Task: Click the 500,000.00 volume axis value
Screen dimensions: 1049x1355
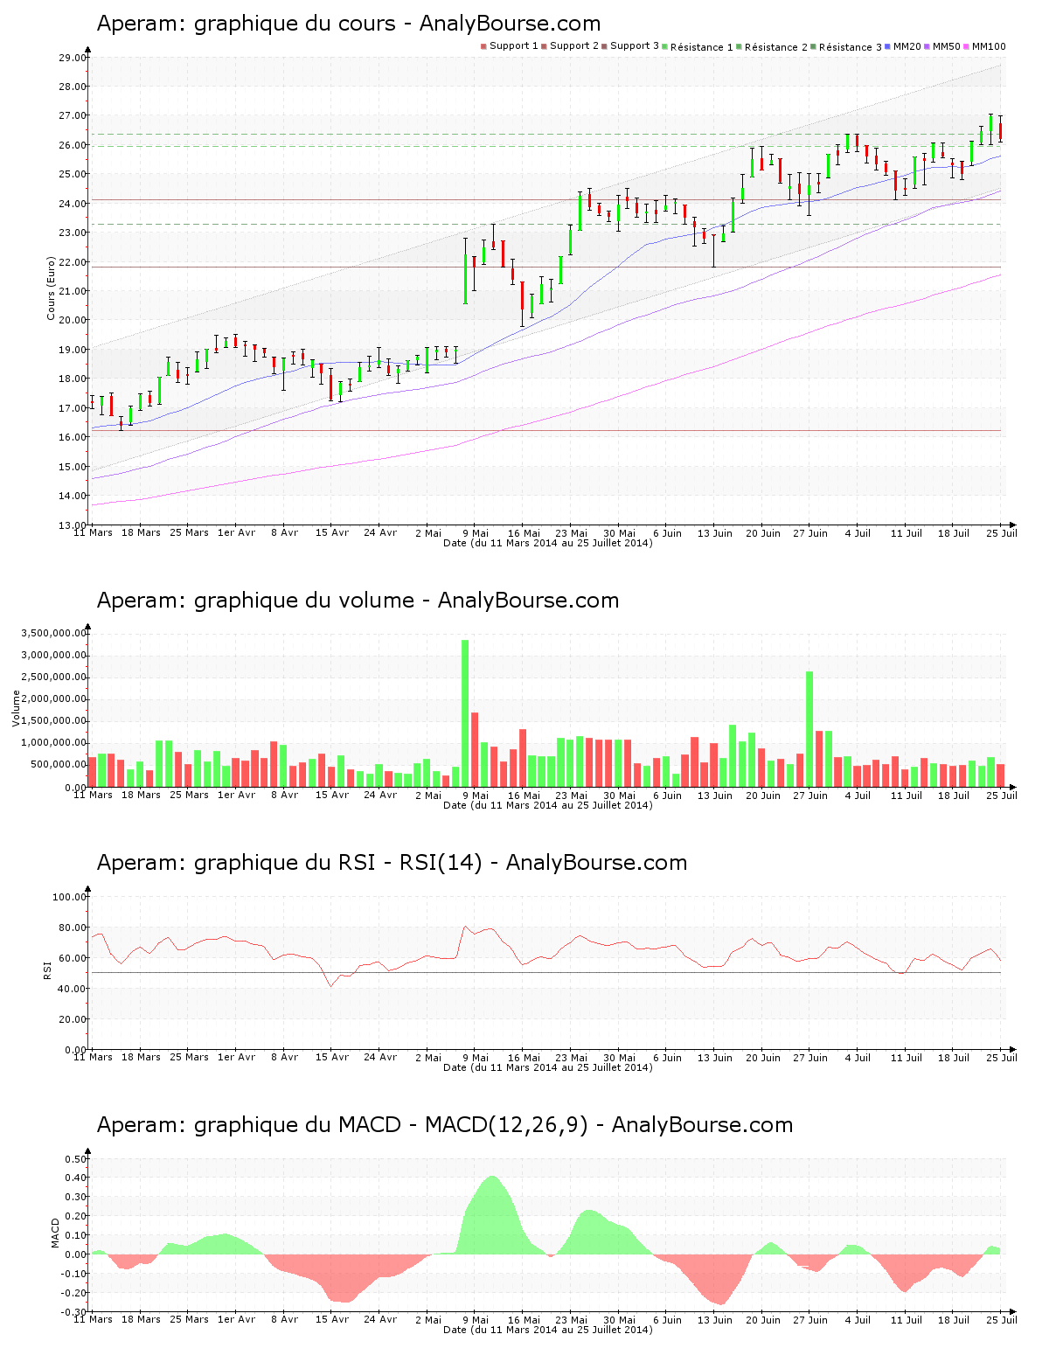Action: click(59, 765)
